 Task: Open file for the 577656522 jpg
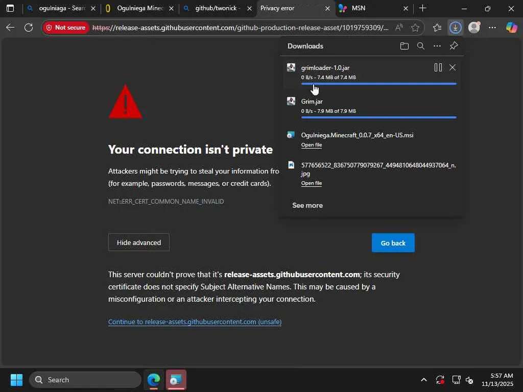312,183
